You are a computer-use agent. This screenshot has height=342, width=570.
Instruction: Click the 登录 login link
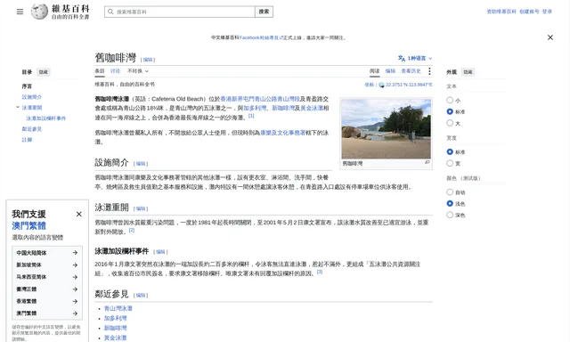pyautogui.click(x=547, y=12)
